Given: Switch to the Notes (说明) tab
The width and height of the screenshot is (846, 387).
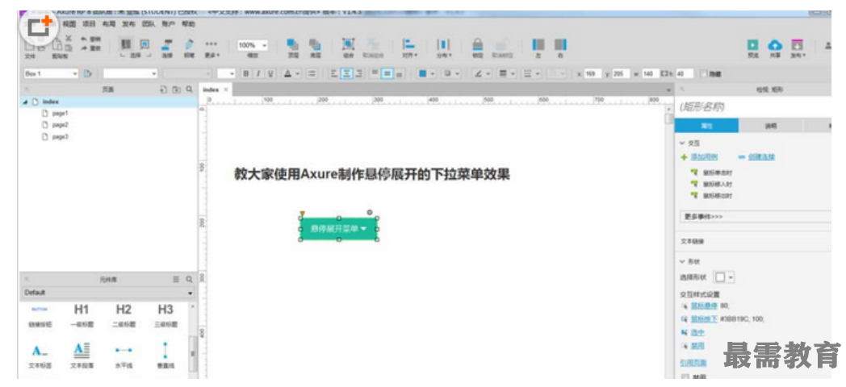Looking at the screenshot, I should [x=770, y=126].
